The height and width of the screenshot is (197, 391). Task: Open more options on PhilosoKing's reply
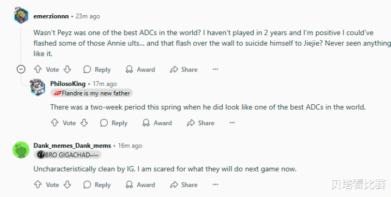pyautogui.click(x=232, y=123)
